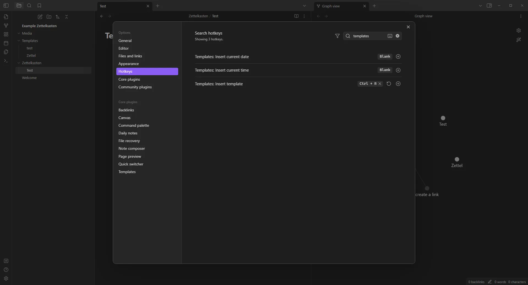Open the General settings section
The height and width of the screenshot is (285, 528).
click(x=147, y=41)
